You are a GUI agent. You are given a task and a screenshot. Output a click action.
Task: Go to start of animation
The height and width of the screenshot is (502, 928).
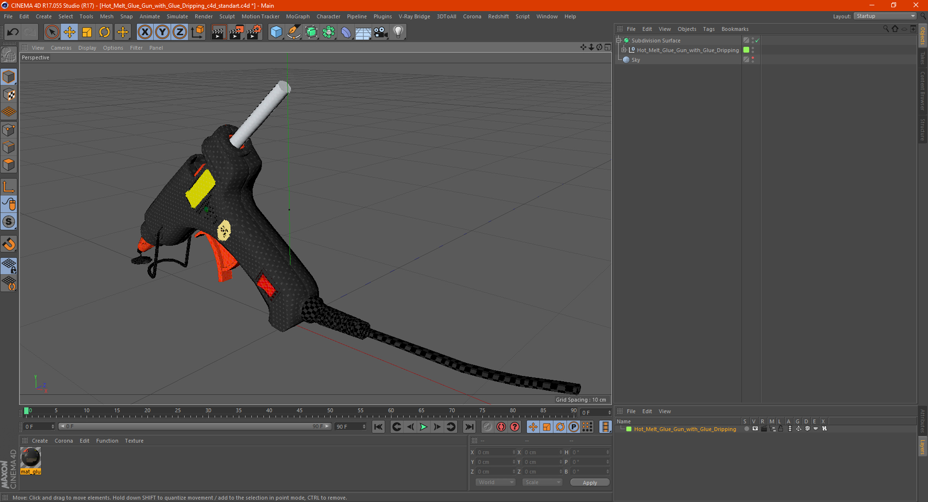378,427
